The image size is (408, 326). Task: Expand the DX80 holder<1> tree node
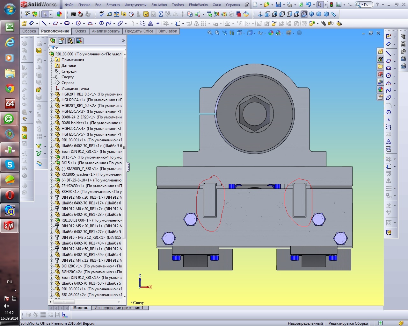[x=52, y=123]
